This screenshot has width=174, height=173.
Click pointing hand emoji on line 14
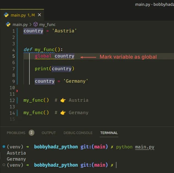coord(63,113)
